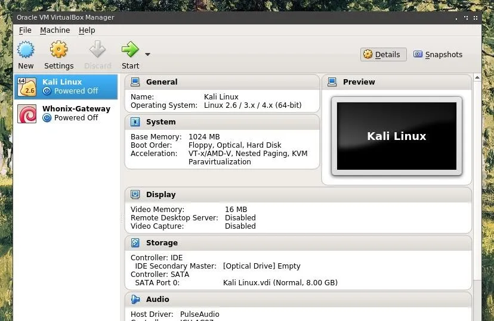The image size is (494, 321).
Task: Switch to the Snapshots view
Action: point(438,54)
